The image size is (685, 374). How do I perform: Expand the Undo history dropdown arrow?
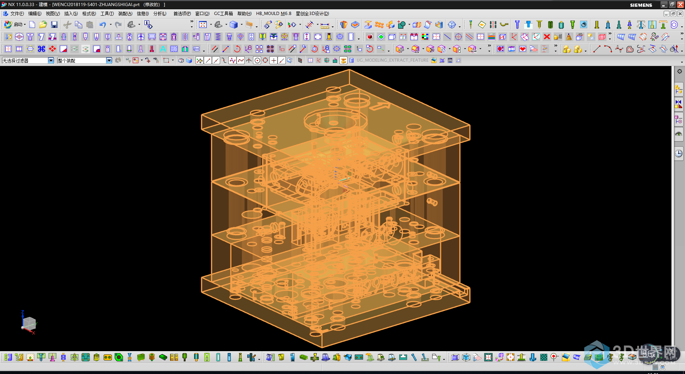click(111, 25)
